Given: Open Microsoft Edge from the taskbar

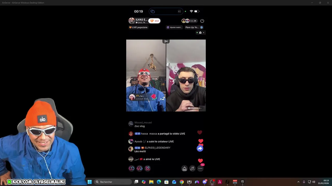Looking at the screenshot, I should click(159, 182).
